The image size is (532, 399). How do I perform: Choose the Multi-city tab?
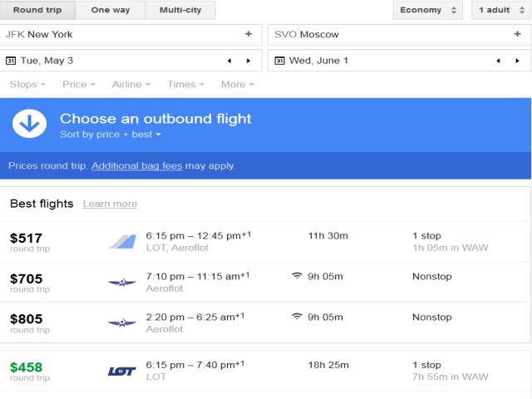[x=180, y=10]
